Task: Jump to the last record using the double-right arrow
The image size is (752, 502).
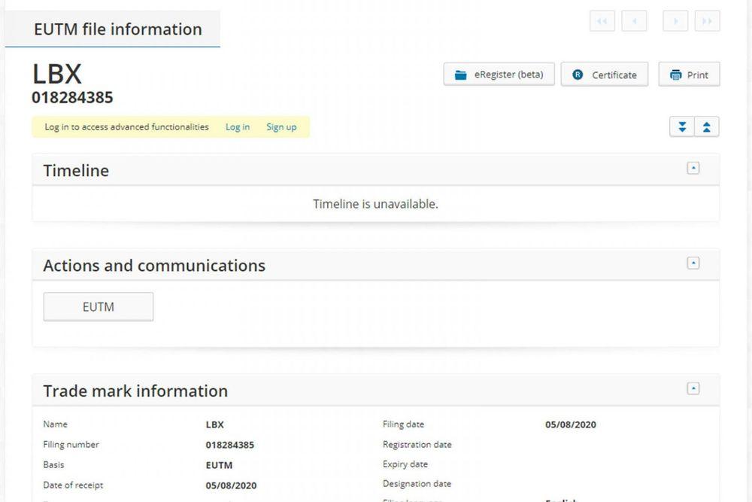Action: click(707, 21)
